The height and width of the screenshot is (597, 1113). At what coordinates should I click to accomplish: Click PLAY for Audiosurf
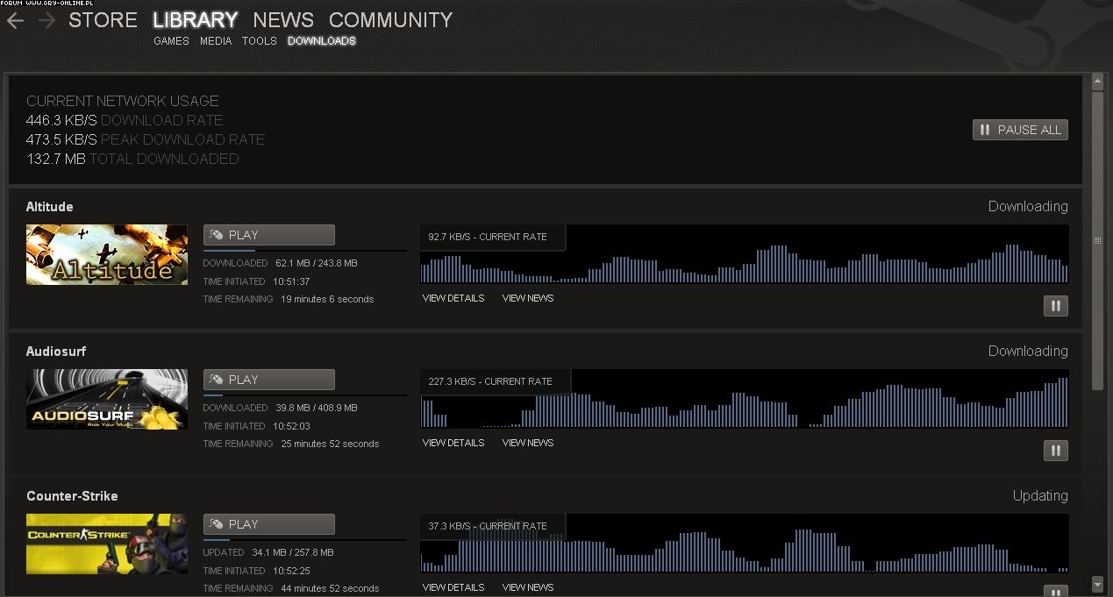(x=269, y=380)
